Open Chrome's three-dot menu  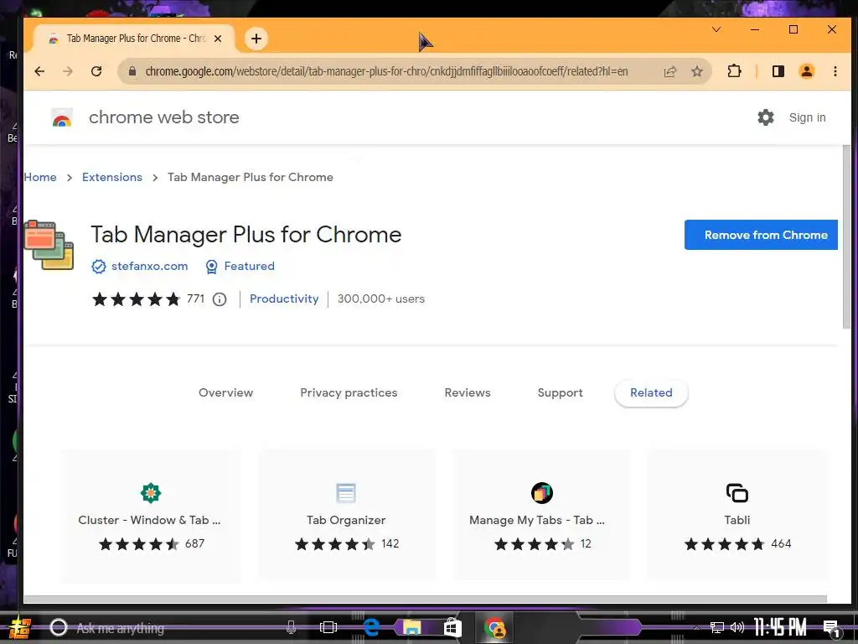tap(835, 71)
